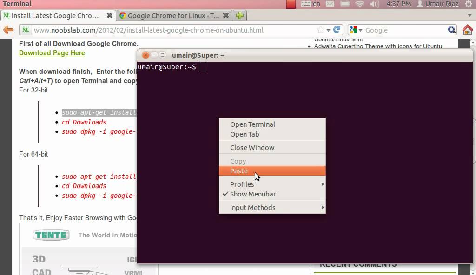Expand the Profiles submenu
Image resolution: width=476 pixels, height=275 pixels.
tap(272, 184)
